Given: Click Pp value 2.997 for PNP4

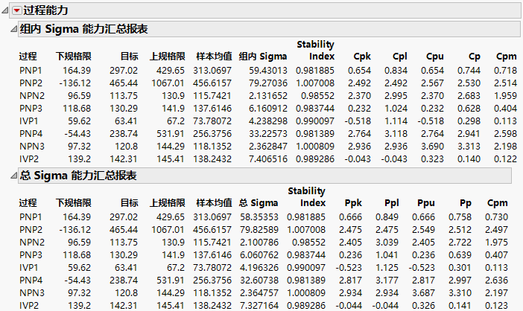Looking at the screenshot, I should [460, 280].
